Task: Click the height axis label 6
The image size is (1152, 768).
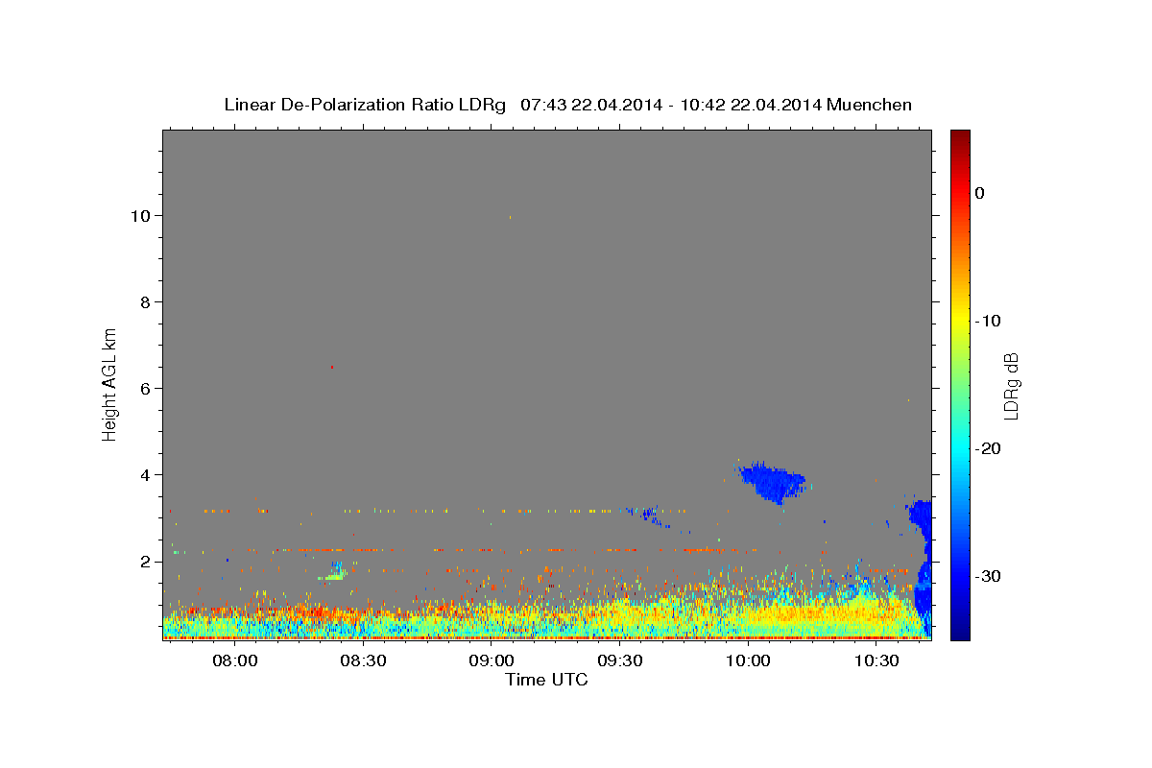Action: 146,389
